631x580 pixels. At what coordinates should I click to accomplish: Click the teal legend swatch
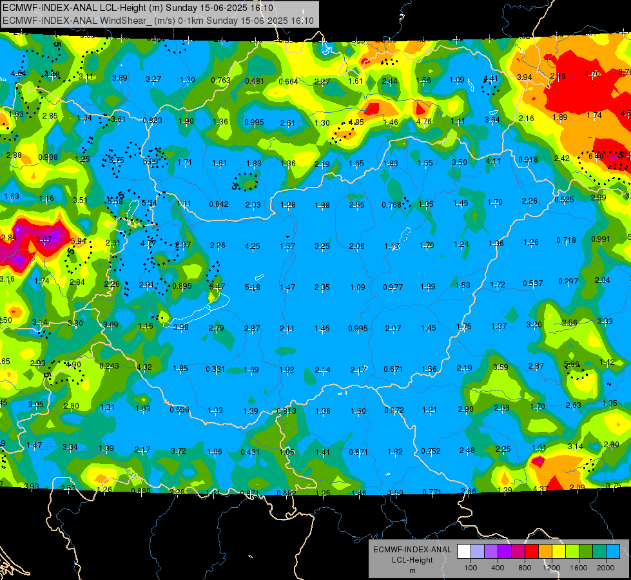click(x=599, y=551)
